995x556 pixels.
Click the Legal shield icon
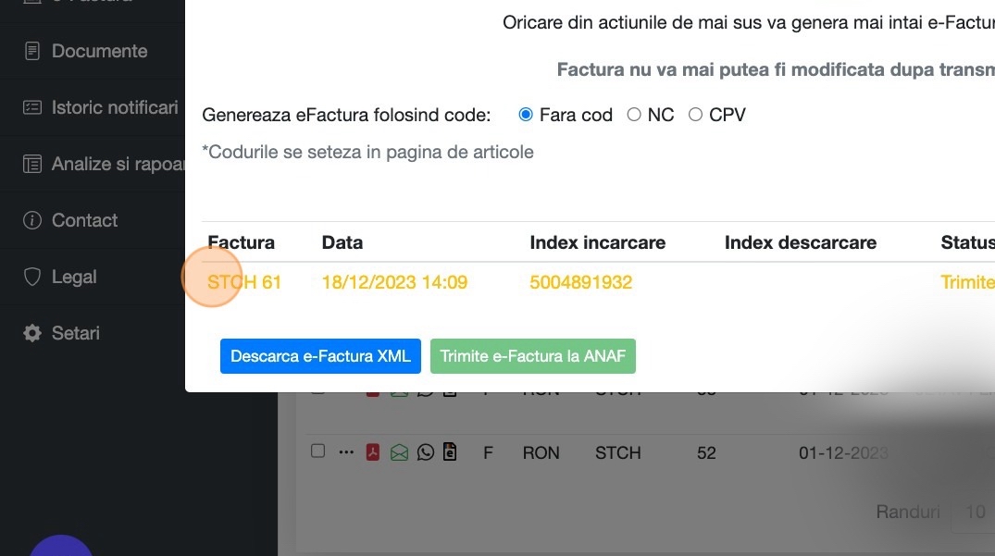[x=32, y=277]
